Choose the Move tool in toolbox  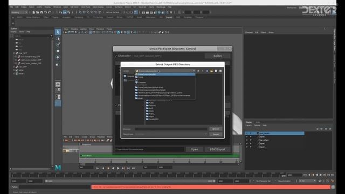click(x=58, y=51)
